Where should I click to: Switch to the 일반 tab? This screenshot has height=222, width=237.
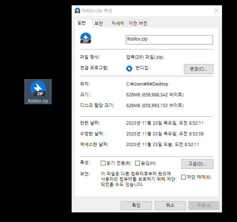(84, 23)
